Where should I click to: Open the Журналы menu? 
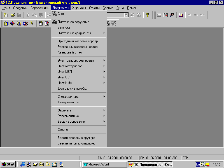[x=79, y=8]
